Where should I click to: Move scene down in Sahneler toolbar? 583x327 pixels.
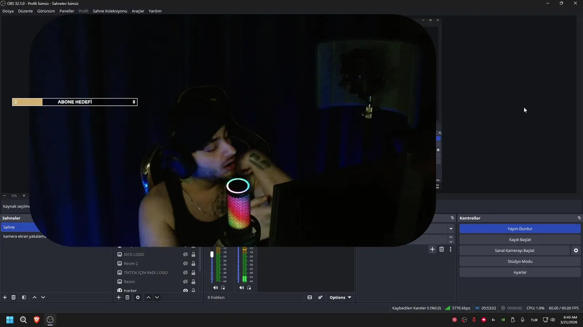(x=43, y=297)
